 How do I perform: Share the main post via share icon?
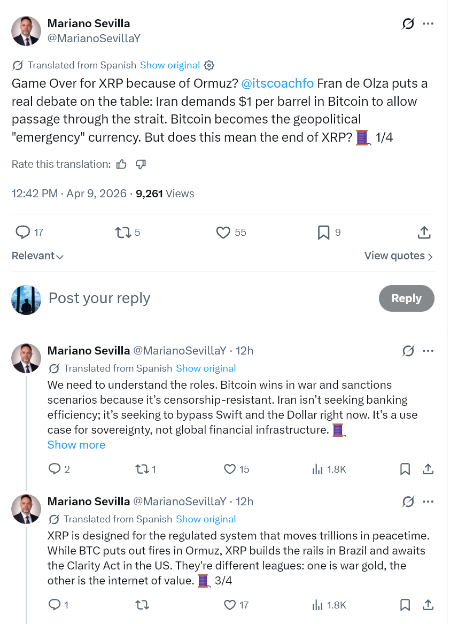coord(424,232)
